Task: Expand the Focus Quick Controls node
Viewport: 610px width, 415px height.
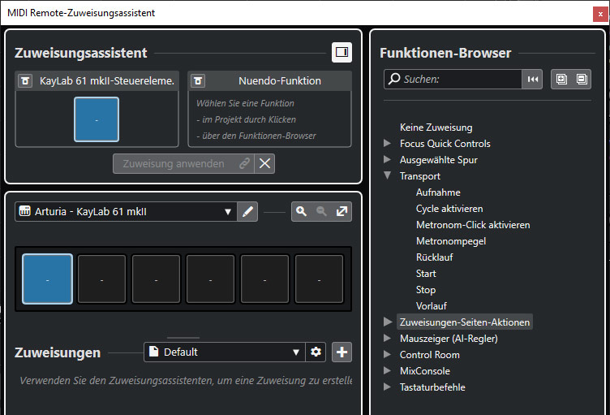Action: 388,144
